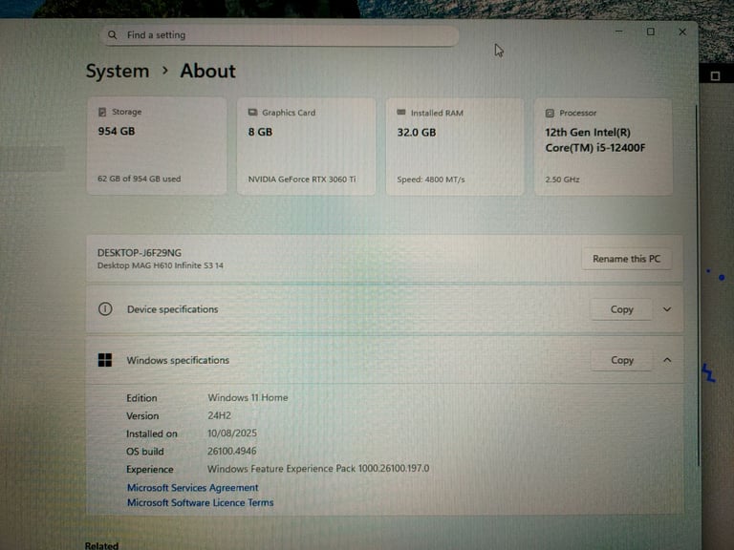Screen dimensions: 734x550
Task: Click the 'NVIDIA GeForce RTX 3060 Ti' text
Action: (x=302, y=180)
